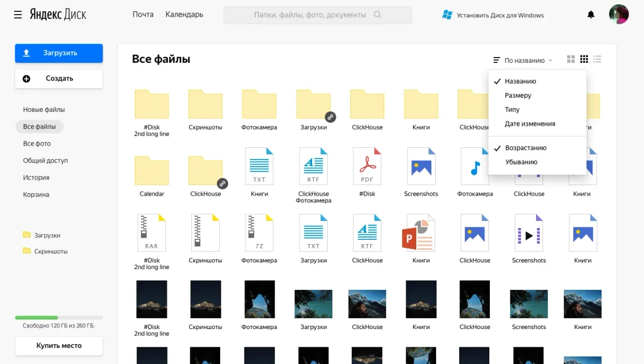Viewport: 644px width, 364px height.
Task: Click the Загрузить upload button
Action: pos(59,53)
